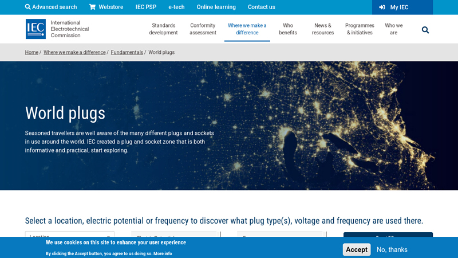
Task: Accept the cookies
Action: point(356,249)
